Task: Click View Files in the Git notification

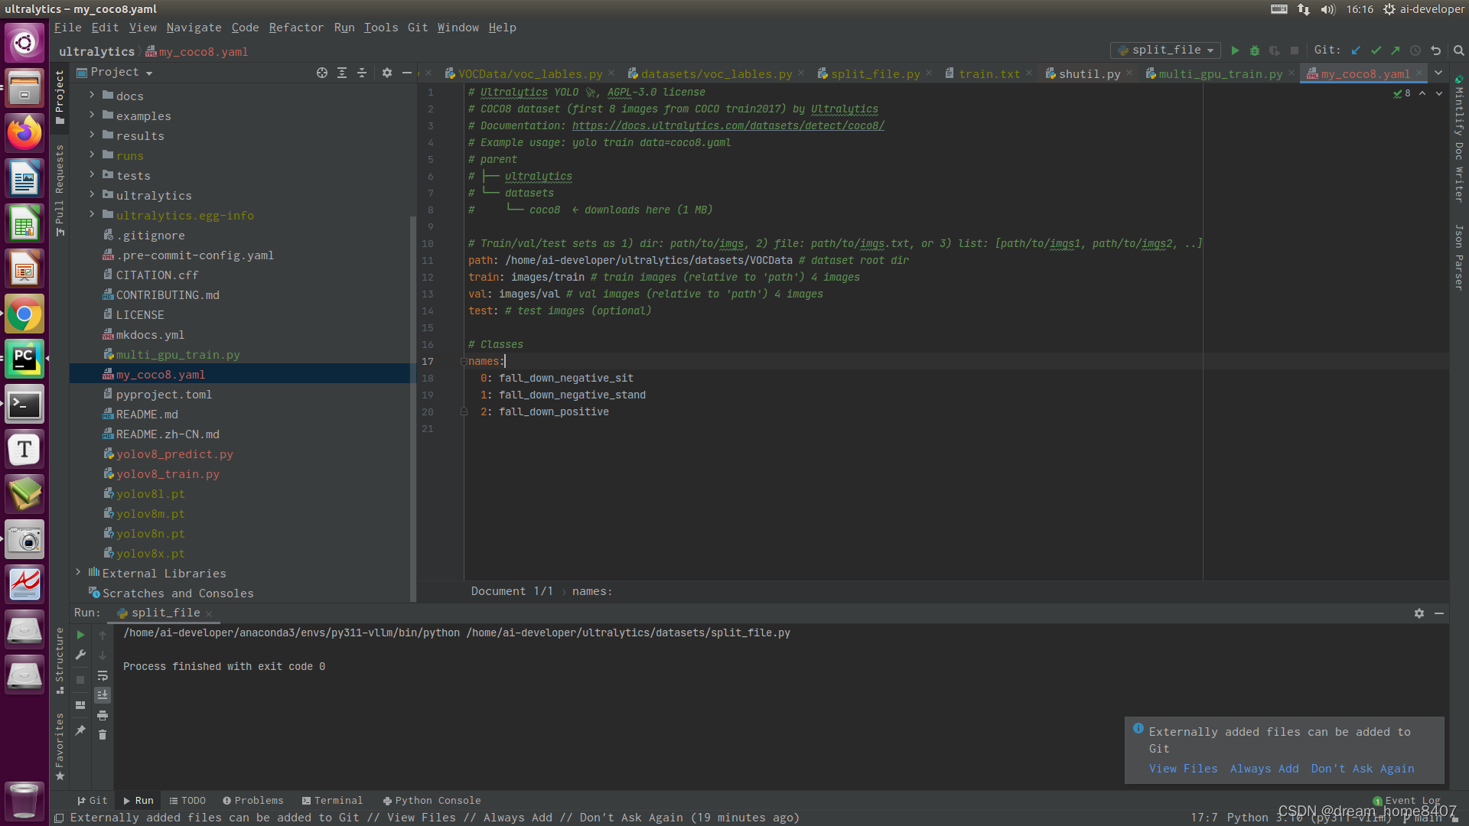Action: pyautogui.click(x=1183, y=769)
